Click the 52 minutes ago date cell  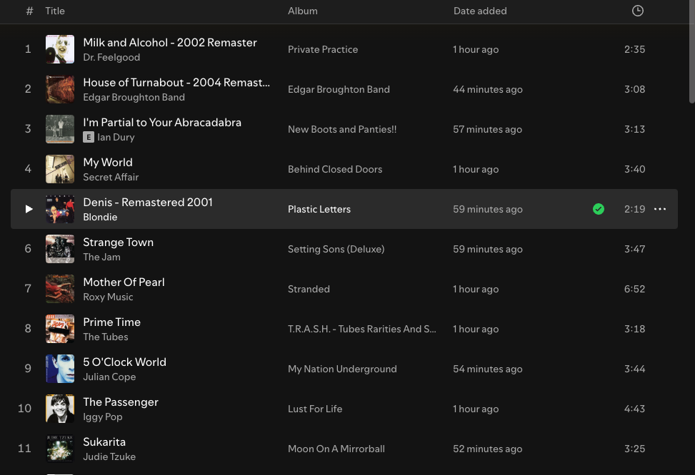pos(488,449)
